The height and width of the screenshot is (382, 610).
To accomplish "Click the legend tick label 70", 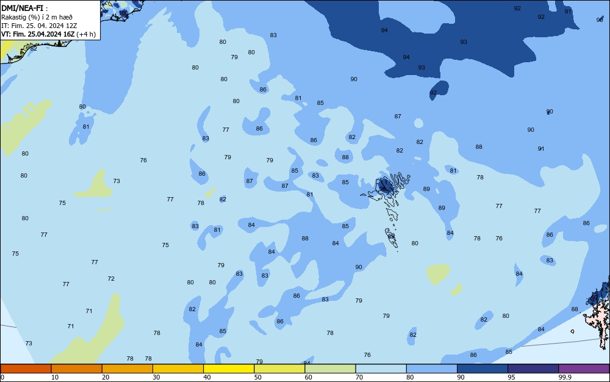I will (x=359, y=377).
